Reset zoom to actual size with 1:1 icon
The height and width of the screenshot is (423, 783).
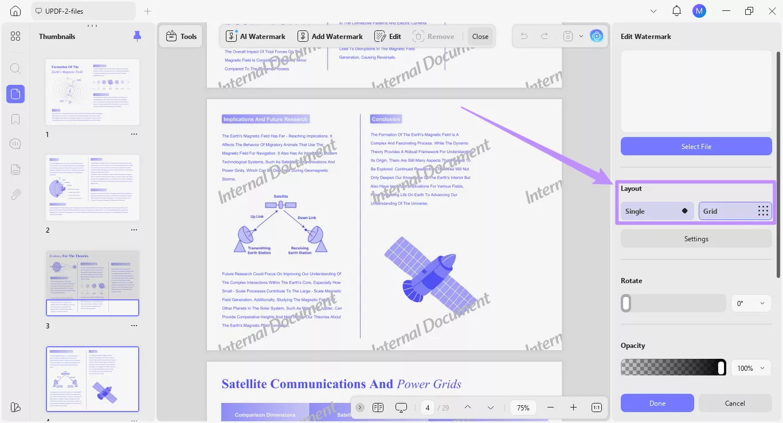point(596,407)
